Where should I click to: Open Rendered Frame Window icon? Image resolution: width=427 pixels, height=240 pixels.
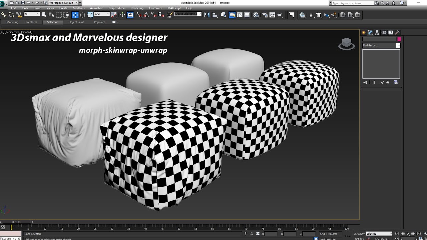pos(272,15)
